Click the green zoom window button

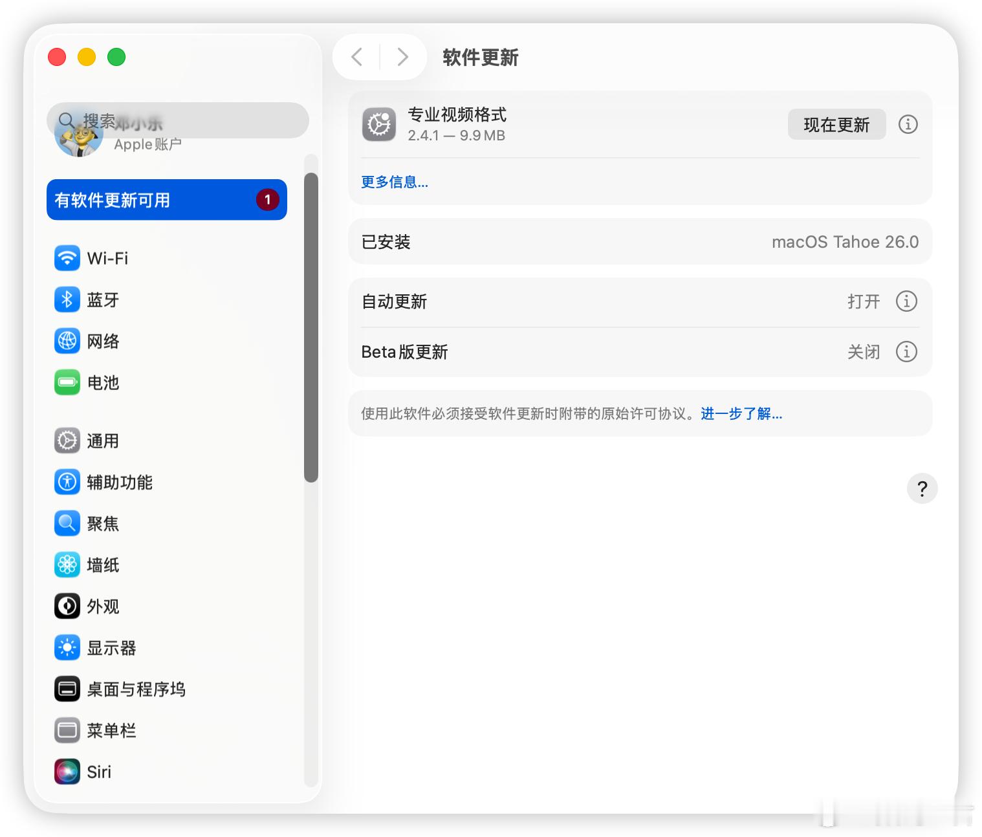[x=116, y=57]
